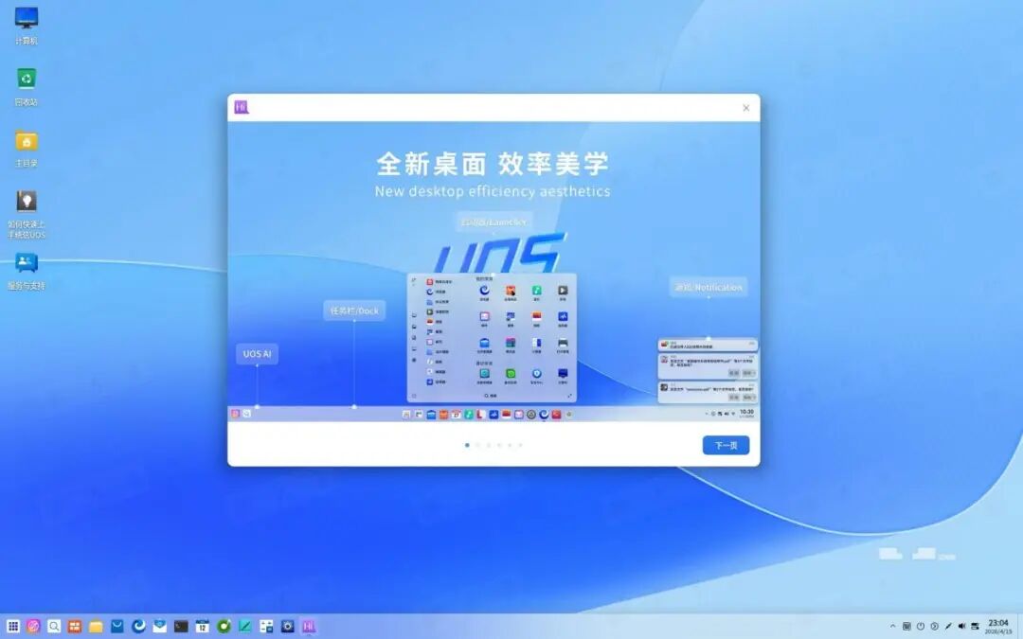The image size is (1023, 639).
Task: Jump to the second page indicator dot
Action: [477, 444]
